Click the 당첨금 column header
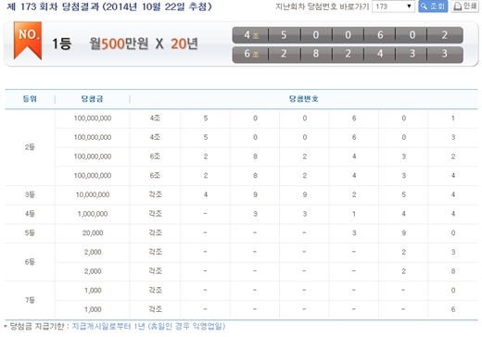Viewport: 482px width, 337px height. 92,99
